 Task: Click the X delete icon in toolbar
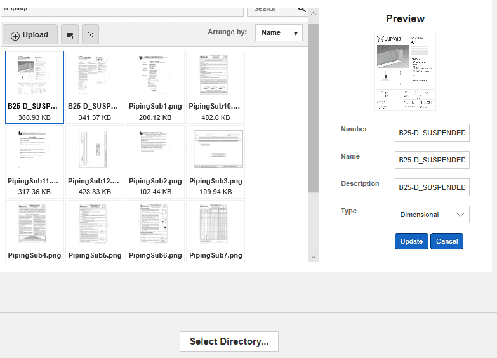[x=90, y=34]
